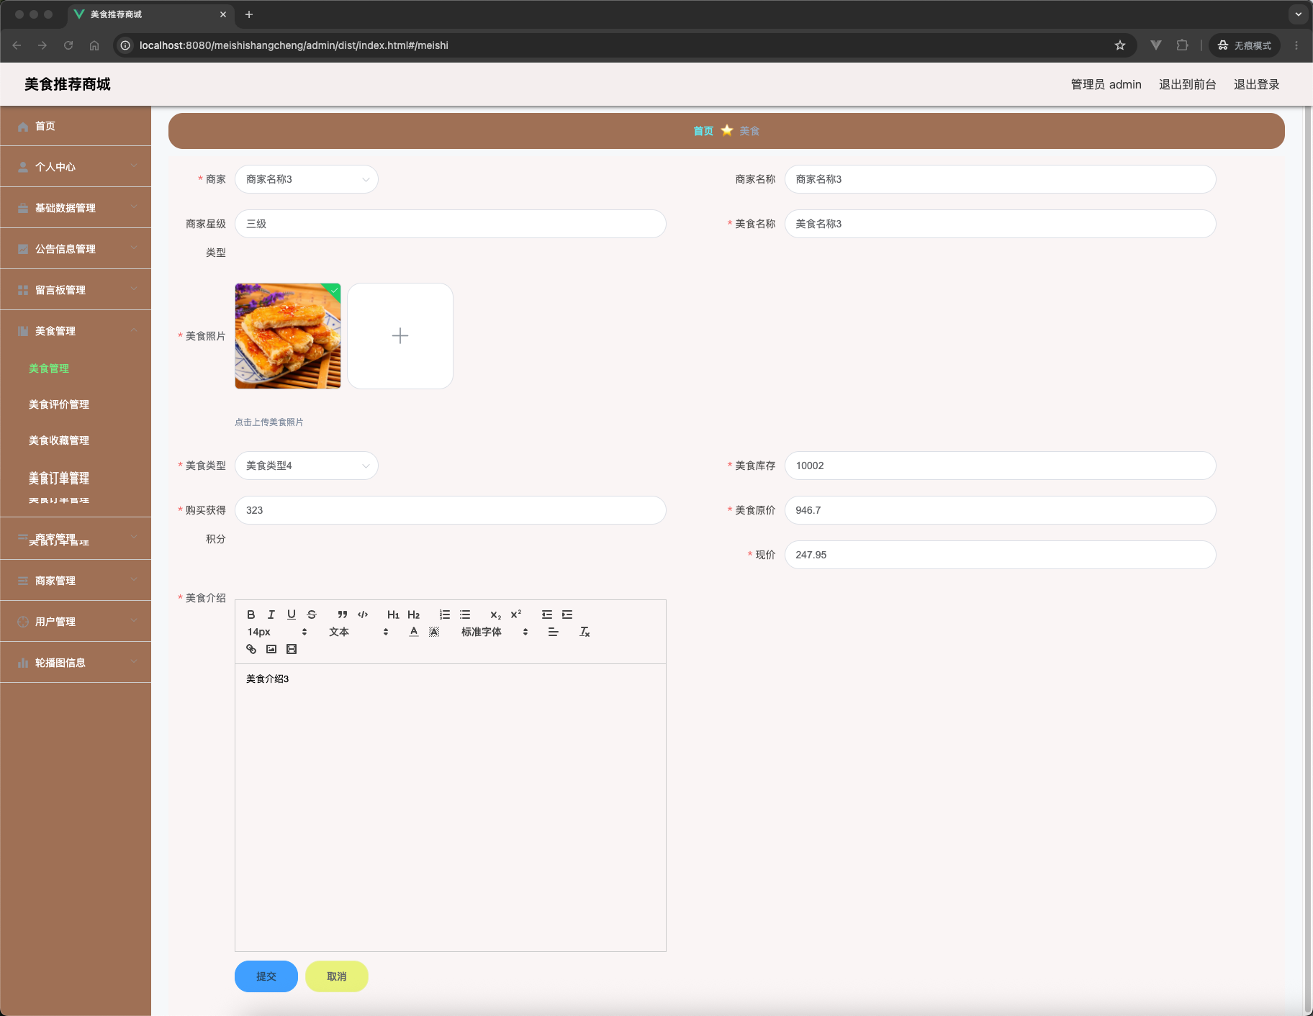Viewport: 1313px width, 1016px height.
Task: Create a bulleted list in editor
Action: point(465,614)
